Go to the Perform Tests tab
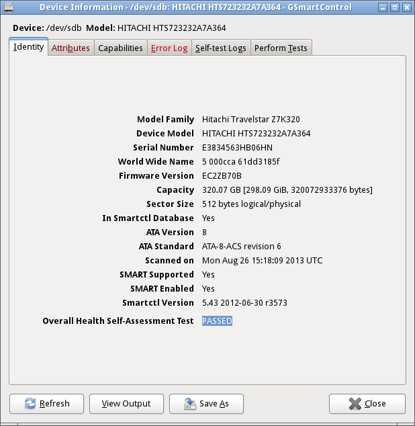 (281, 48)
